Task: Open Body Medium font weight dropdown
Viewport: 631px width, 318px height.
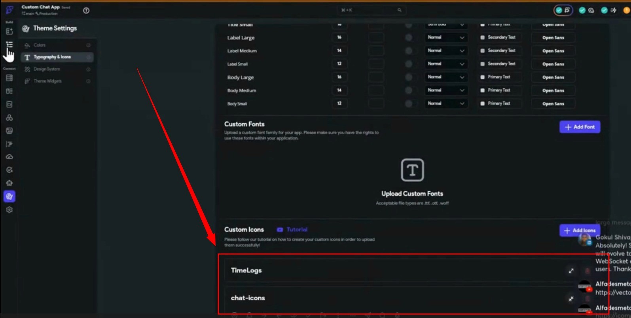Action: coord(446,90)
